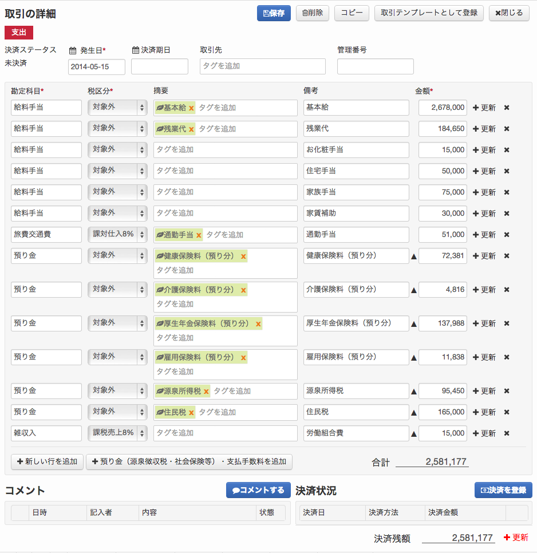
Task: Post a comment with コメントする button
Action: click(258, 490)
